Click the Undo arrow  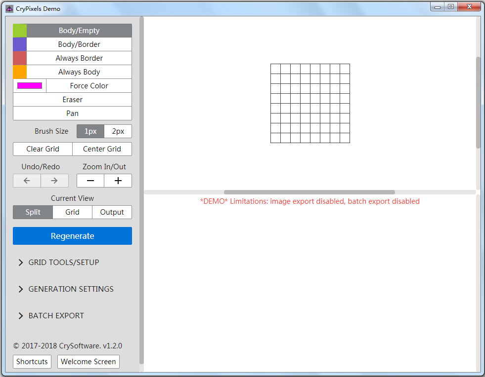click(27, 180)
